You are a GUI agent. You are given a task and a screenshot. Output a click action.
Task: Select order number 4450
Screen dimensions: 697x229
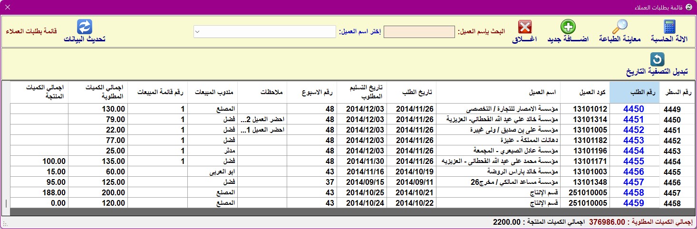(635, 109)
